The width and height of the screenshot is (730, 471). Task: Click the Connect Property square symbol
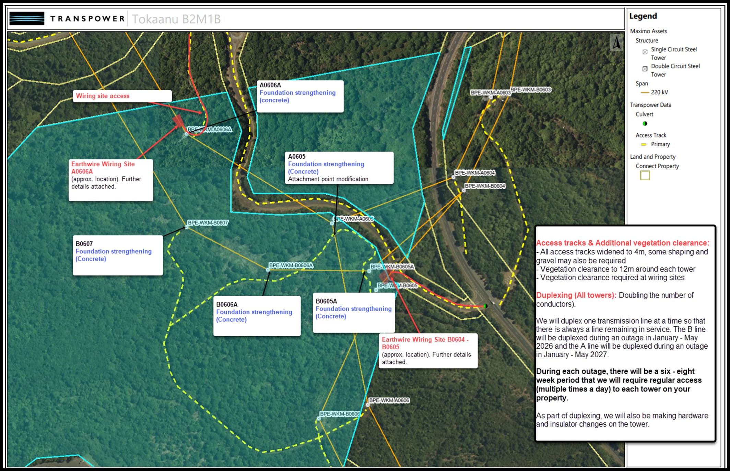pyautogui.click(x=645, y=176)
